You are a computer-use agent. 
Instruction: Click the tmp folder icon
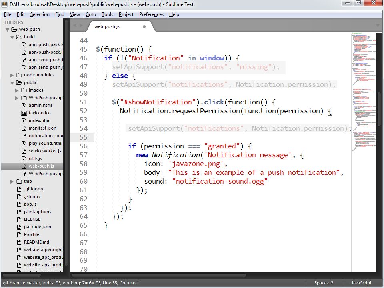point(19,181)
